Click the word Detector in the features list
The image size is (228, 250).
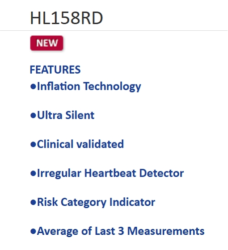tap(161, 173)
